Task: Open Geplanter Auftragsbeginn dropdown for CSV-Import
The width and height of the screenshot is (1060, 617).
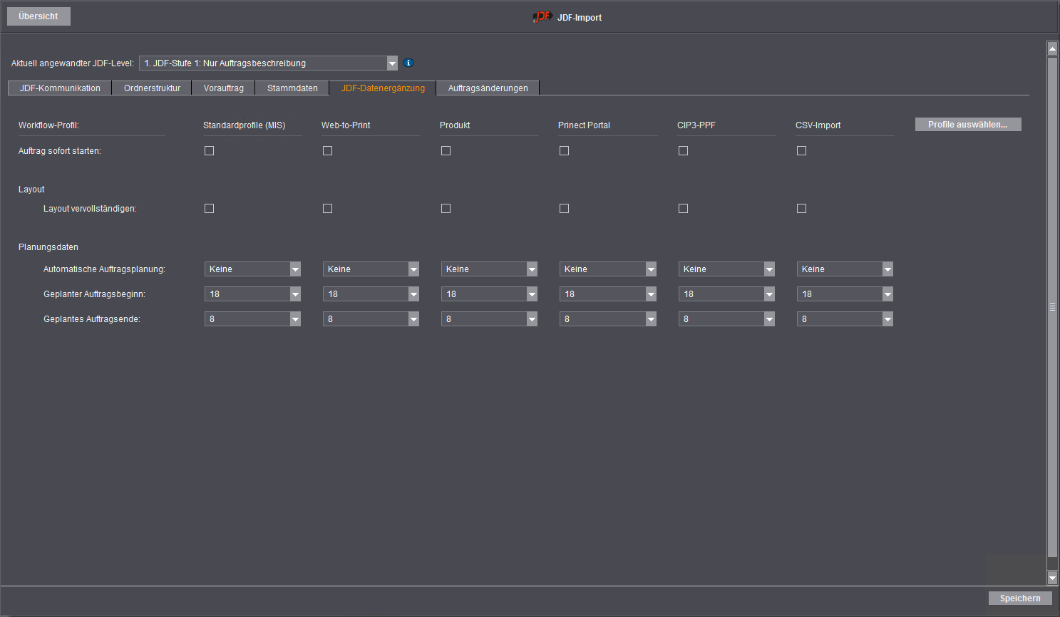Action: click(845, 294)
